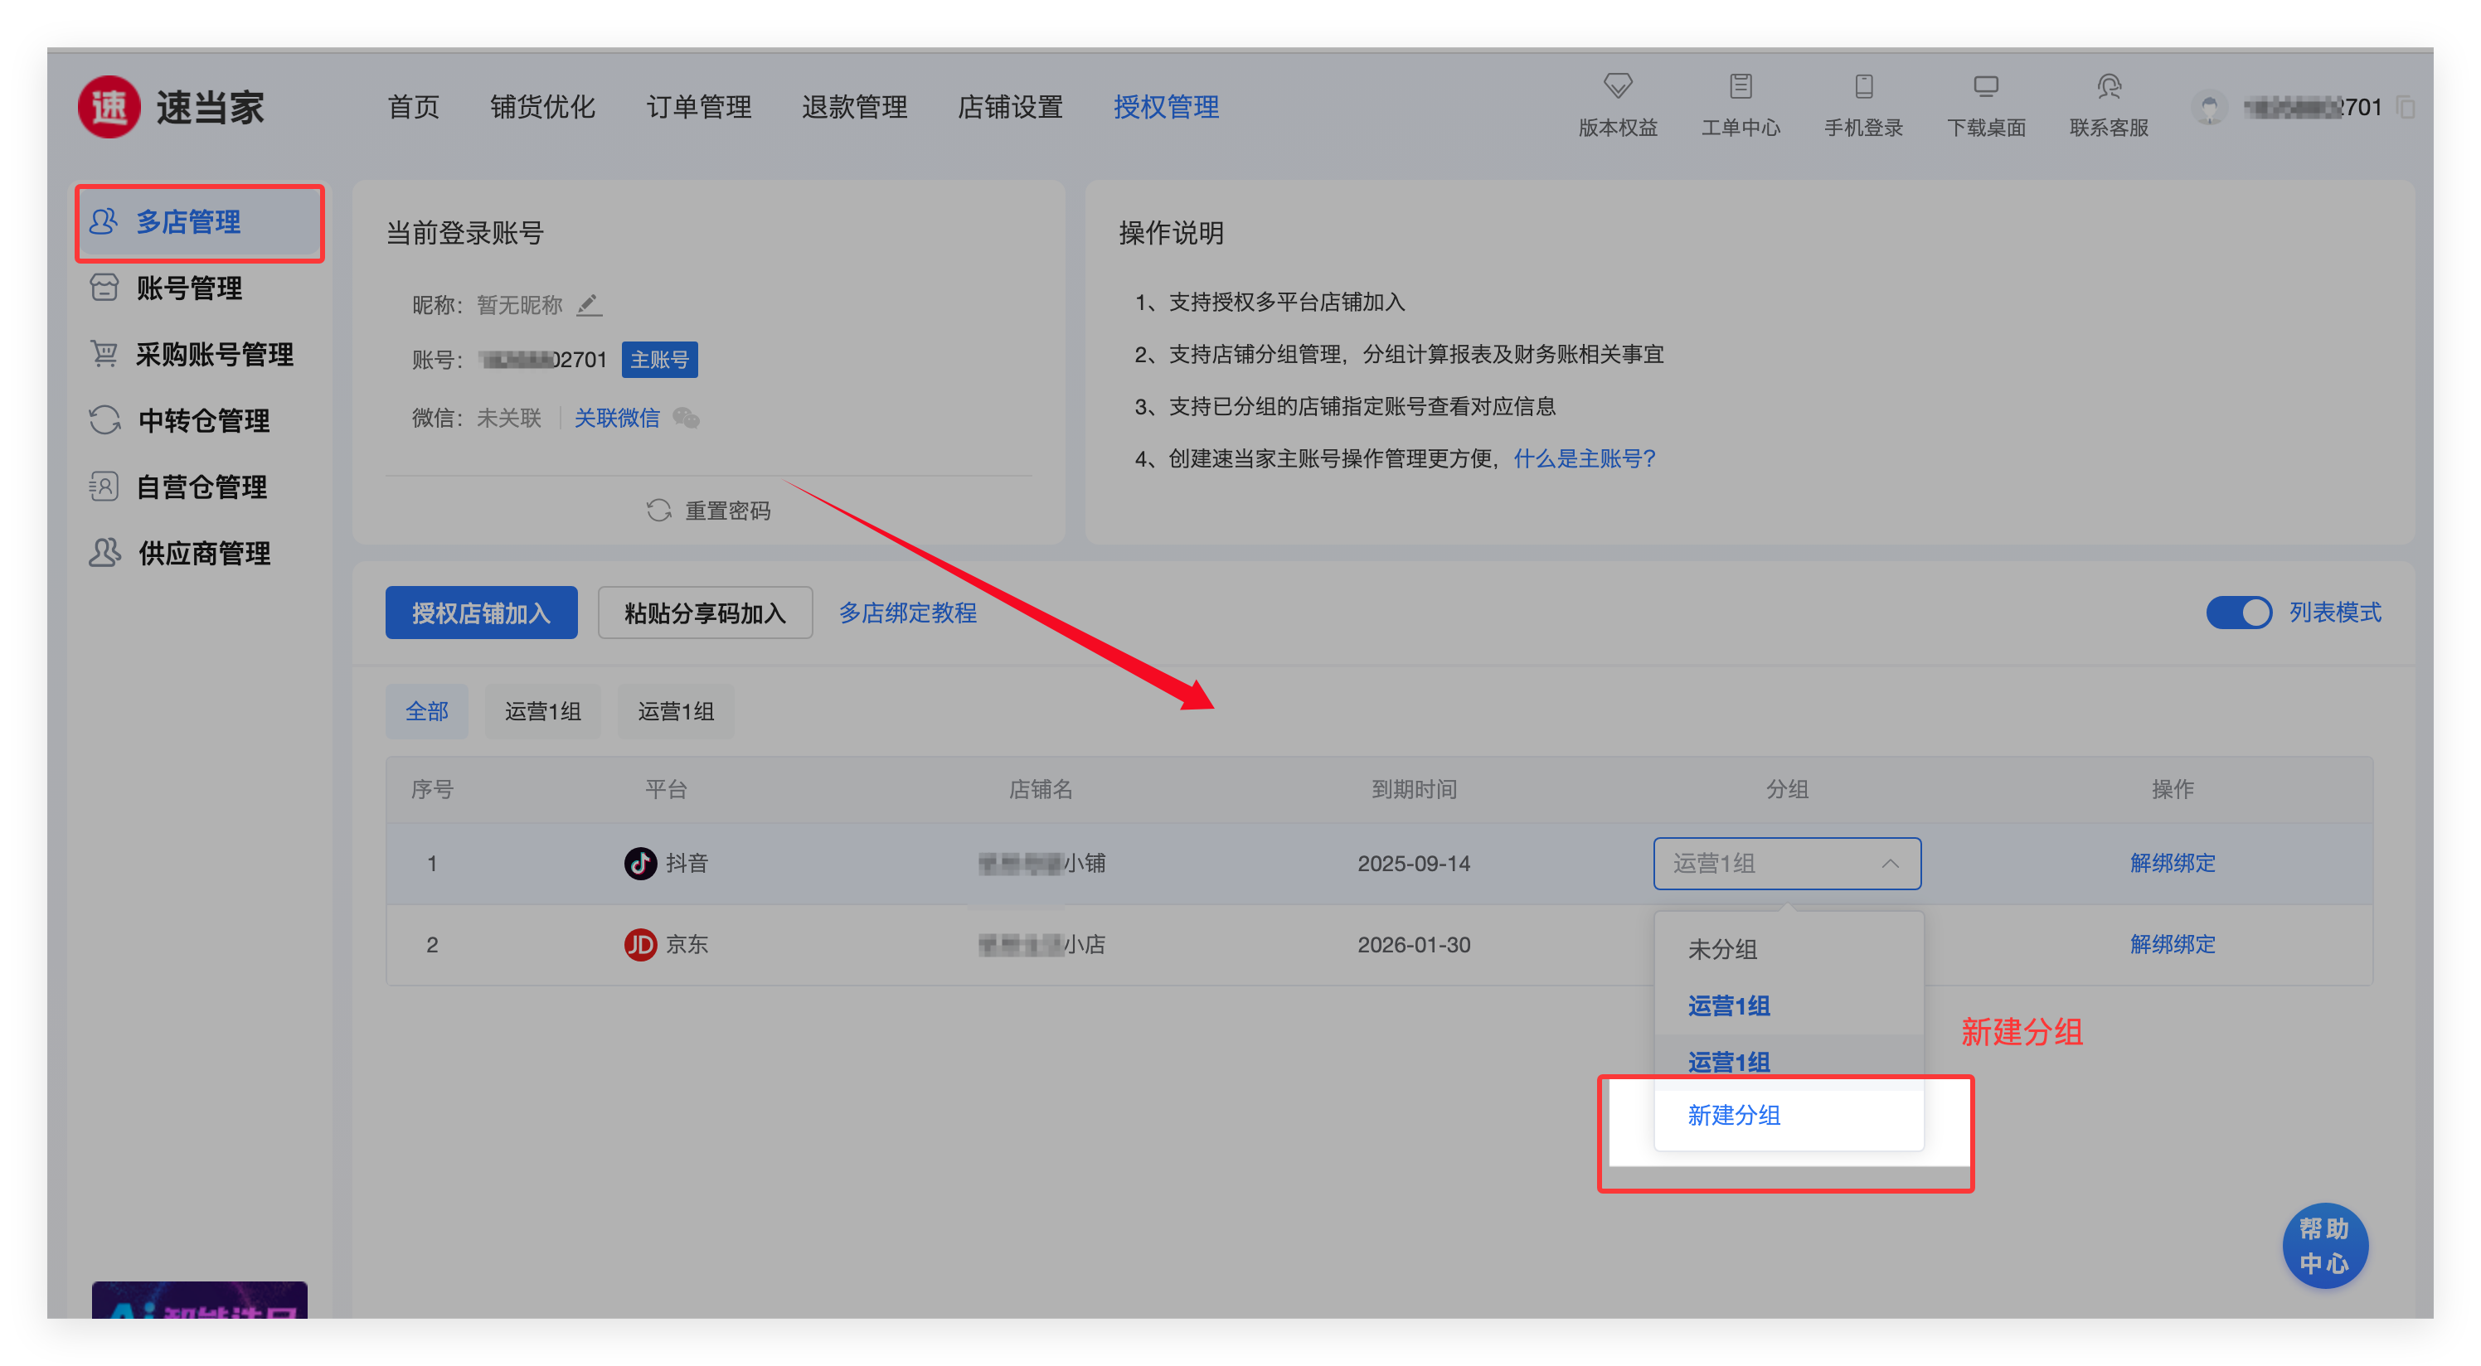Screen dimensions: 2481x1366
Task: Click the 帮助中心 floating button
Action: pos(2324,1246)
